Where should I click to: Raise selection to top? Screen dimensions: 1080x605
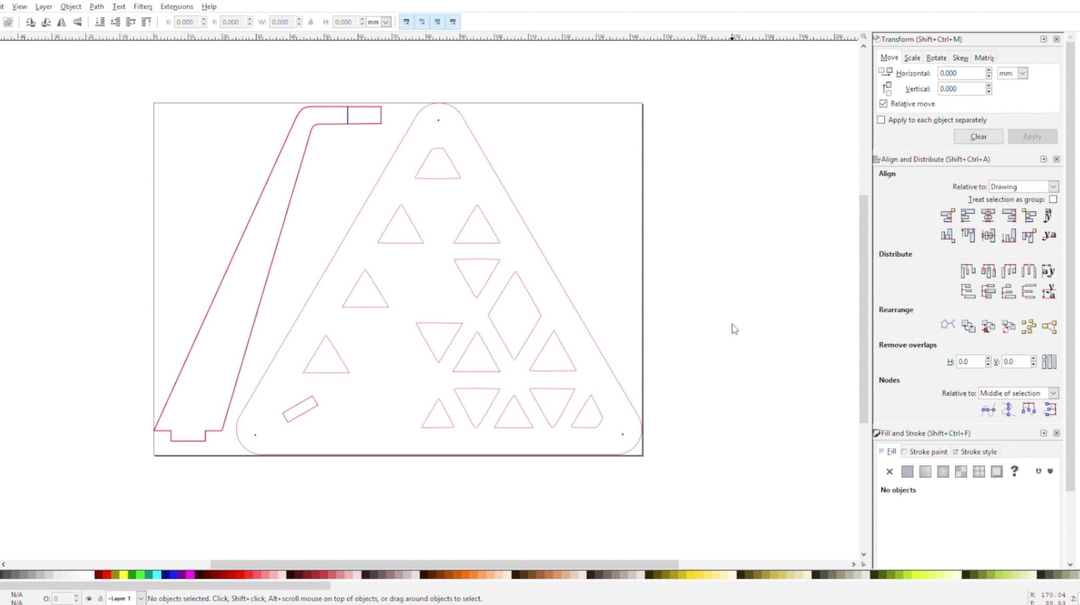click(146, 22)
